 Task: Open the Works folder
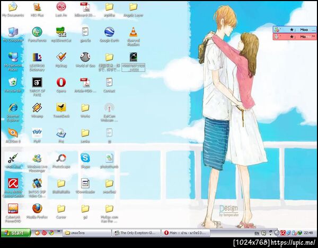[x=85, y=110]
